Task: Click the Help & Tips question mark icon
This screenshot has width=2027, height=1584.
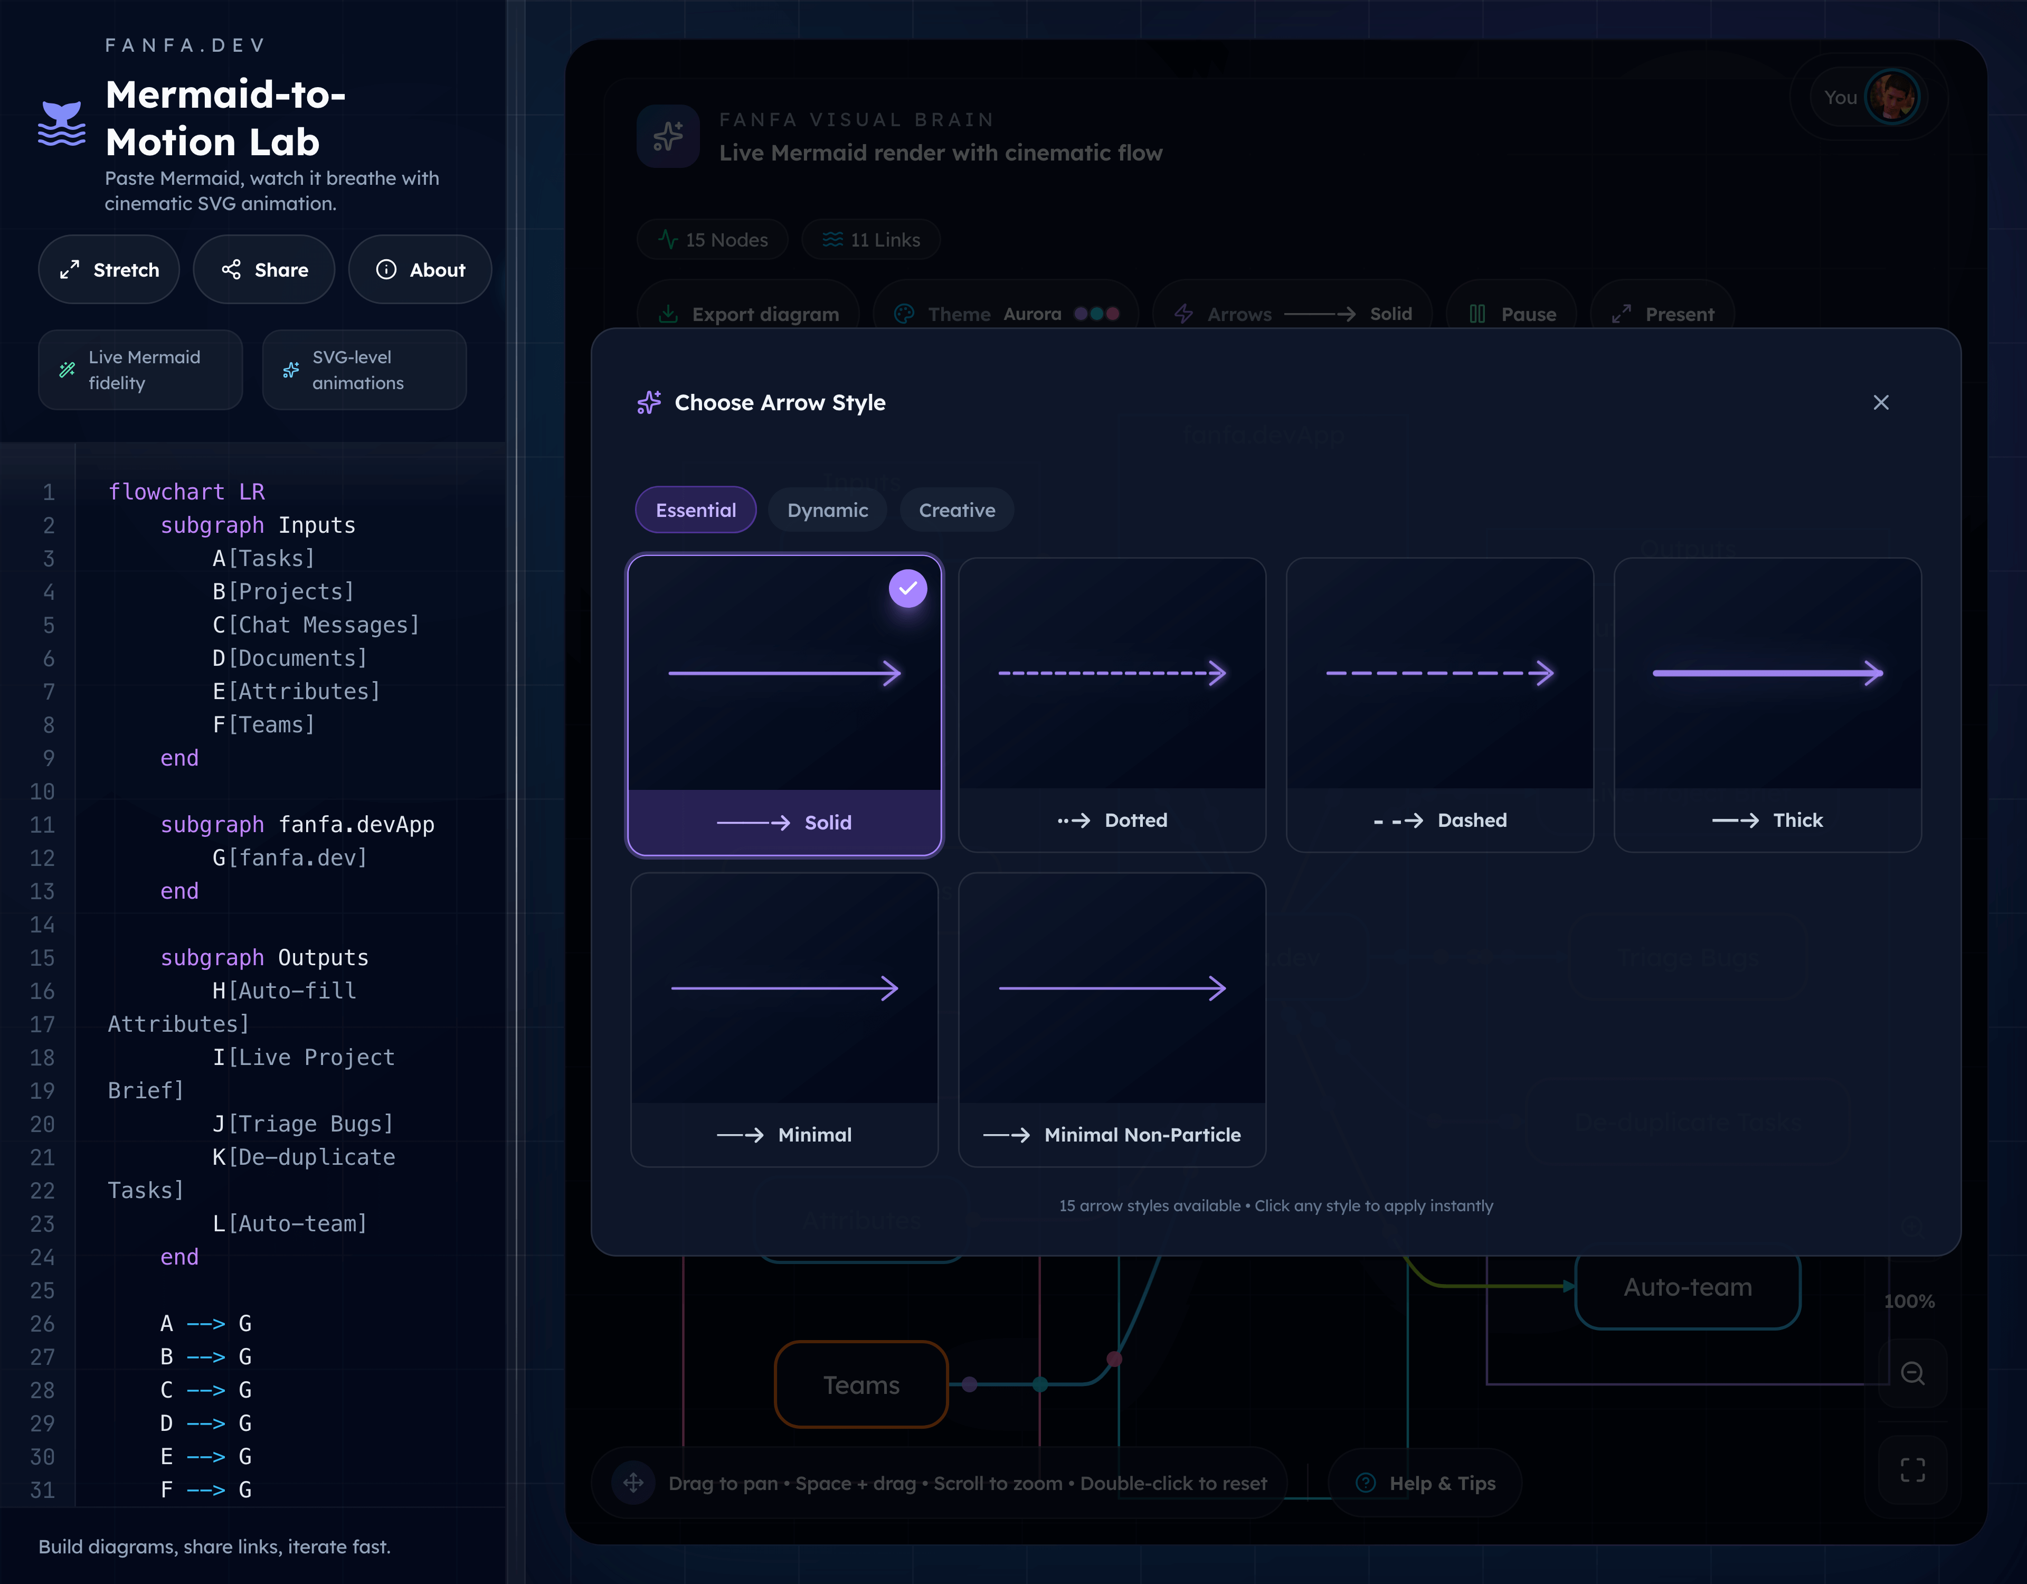Action: click(1365, 1483)
